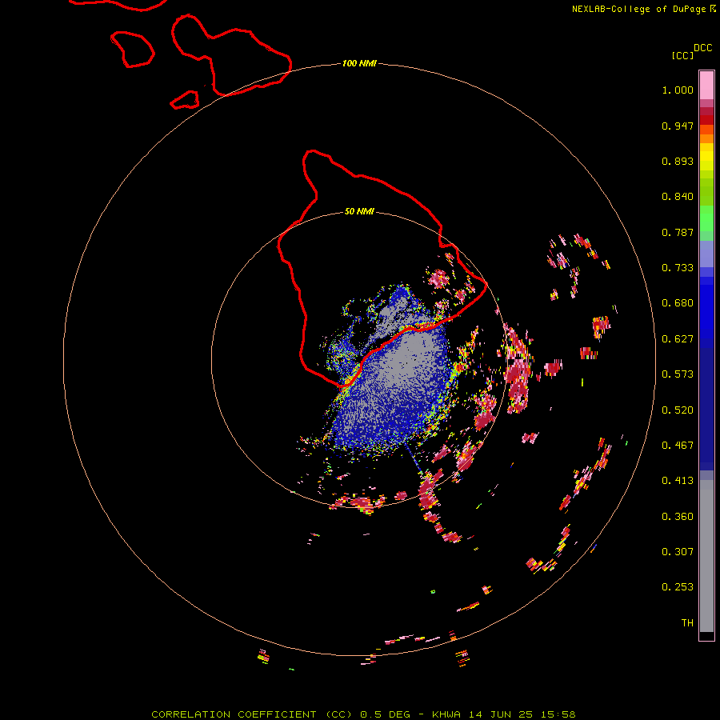This screenshot has height=720, width=720.
Task: Click the NEXLAB-College of DuPage credit text
Action: (638, 9)
